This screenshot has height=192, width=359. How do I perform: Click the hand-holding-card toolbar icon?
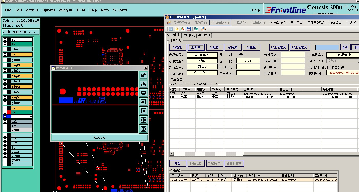(x=204, y=29)
